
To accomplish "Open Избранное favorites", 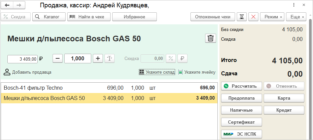I will click(134, 17).
